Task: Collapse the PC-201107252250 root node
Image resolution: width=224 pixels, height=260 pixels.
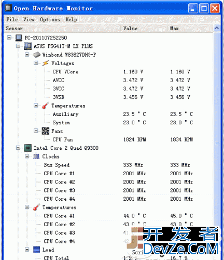Action: [9, 37]
